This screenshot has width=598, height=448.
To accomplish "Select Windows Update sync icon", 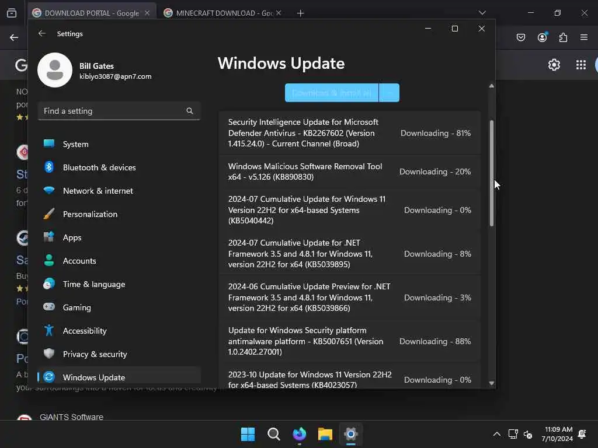I will click(x=49, y=377).
